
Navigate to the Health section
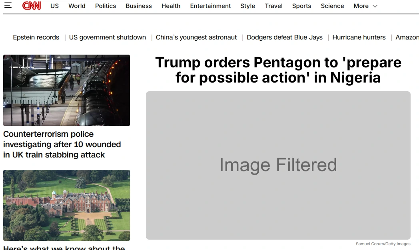[x=171, y=6]
